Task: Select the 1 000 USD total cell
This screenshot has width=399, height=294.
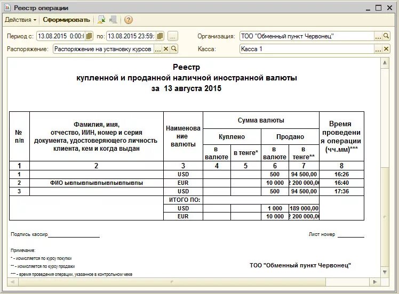Action: [275, 208]
